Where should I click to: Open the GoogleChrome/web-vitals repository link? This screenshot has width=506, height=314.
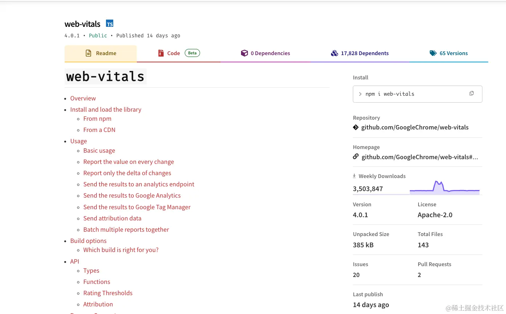(415, 127)
